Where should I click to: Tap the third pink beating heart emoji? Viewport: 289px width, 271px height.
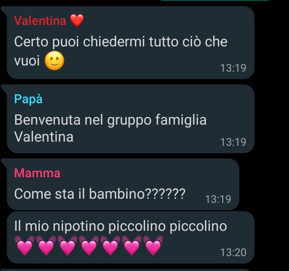(x=67, y=245)
